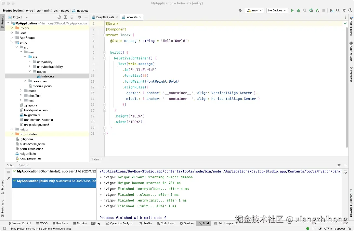
Task: Run the app with the green play button
Action: (x=292, y=10)
